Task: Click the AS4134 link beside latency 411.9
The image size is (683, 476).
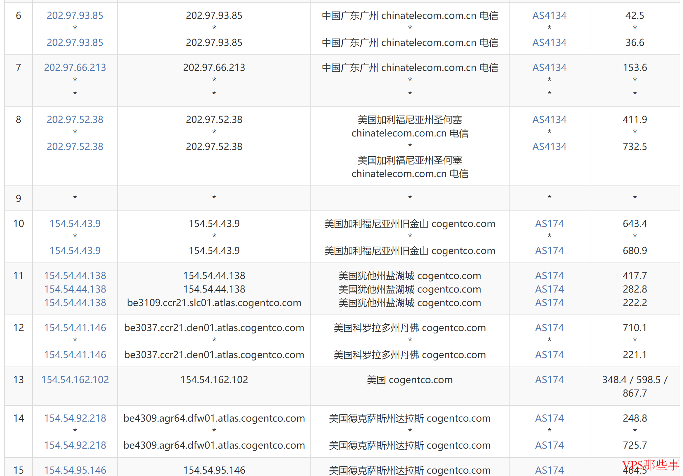Action: 549,120
